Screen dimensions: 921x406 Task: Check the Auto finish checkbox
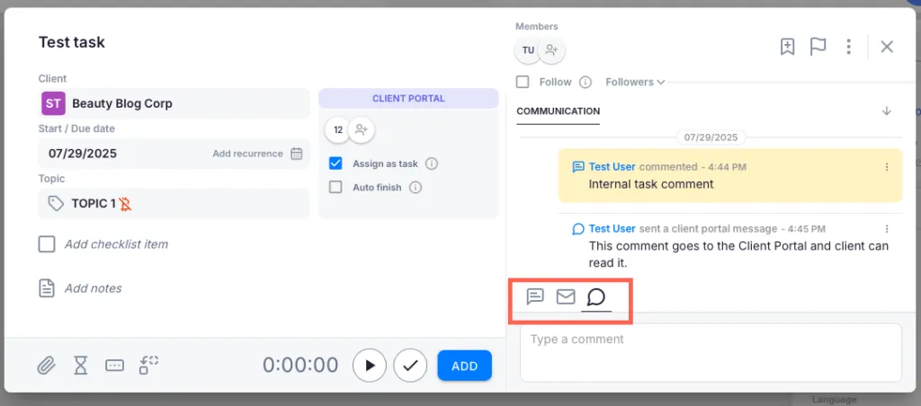pyautogui.click(x=335, y=187)
